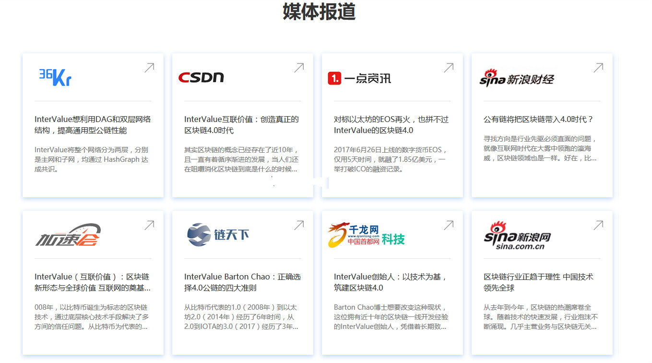Click summary starting Barton Chao博士想要改变这种现状
The image size is (652, 363).
[391, 317]
